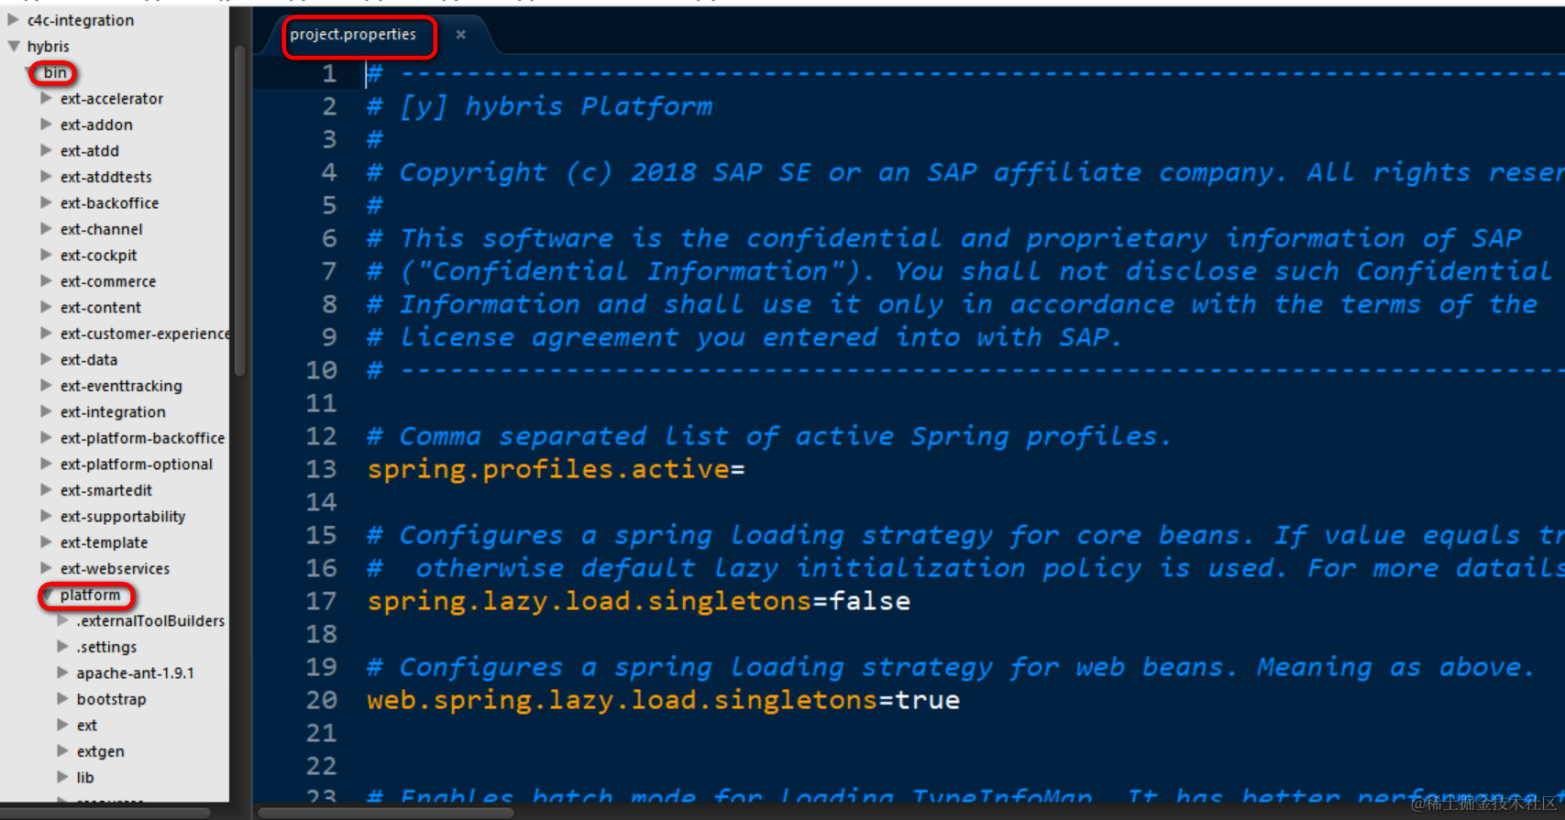Viewport: 1565px width, 820px height.
Task: Select ext-platform-backoffice folder
Action: tap(142, 438)
